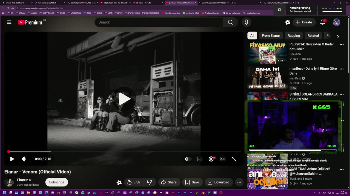Open options menu for manifest Daha İyi video
The height and width of the screenshot is (196, 350).
[342, 69]
